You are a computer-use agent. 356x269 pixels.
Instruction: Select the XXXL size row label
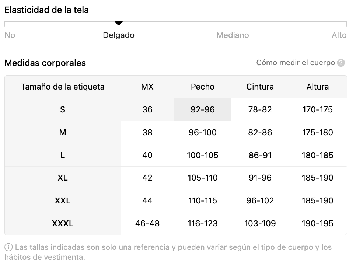coord(63,223)
